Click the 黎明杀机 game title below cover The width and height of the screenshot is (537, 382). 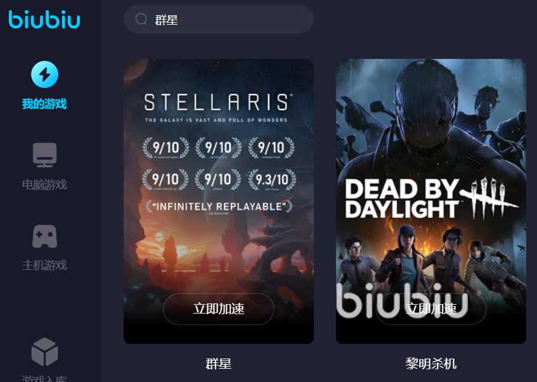click(x=431, y=364)
